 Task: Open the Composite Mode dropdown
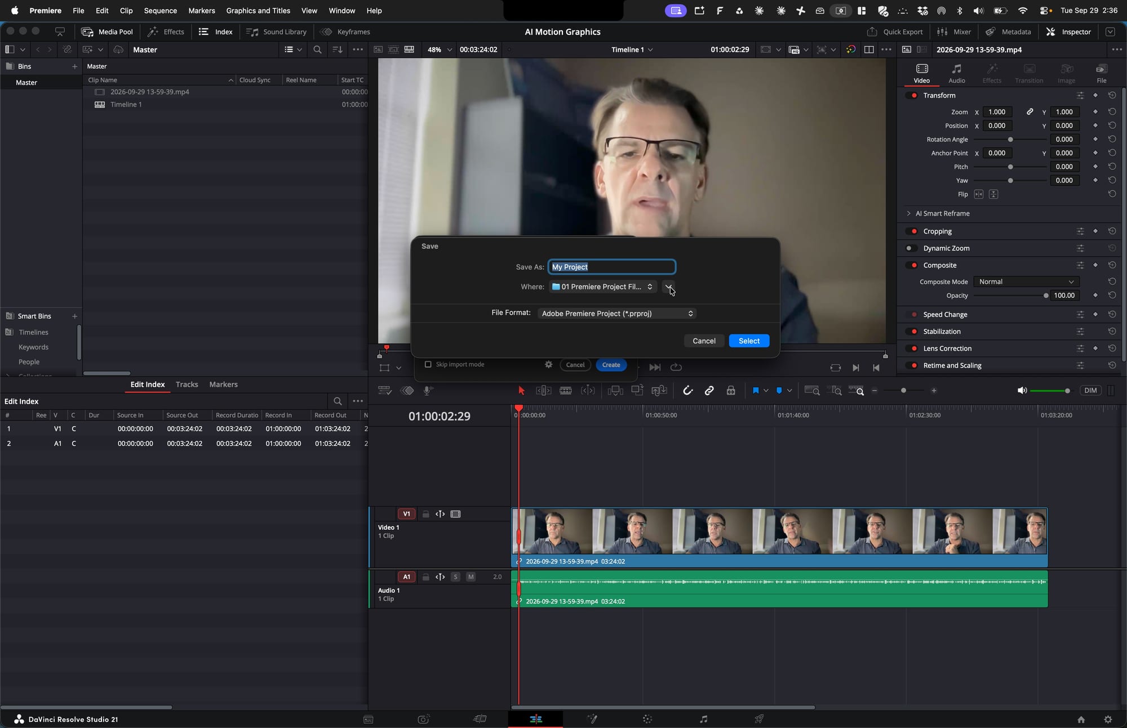1026,282
